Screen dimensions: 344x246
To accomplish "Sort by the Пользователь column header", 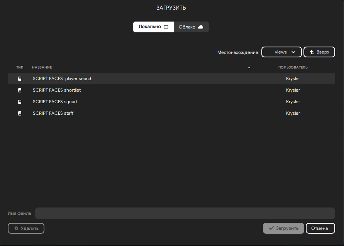I will pos(293,67).
